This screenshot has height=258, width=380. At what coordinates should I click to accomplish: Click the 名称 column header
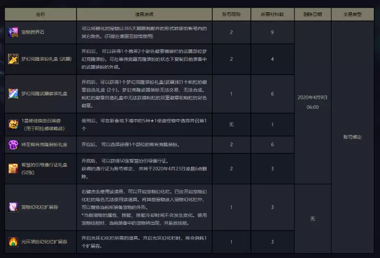40,14
